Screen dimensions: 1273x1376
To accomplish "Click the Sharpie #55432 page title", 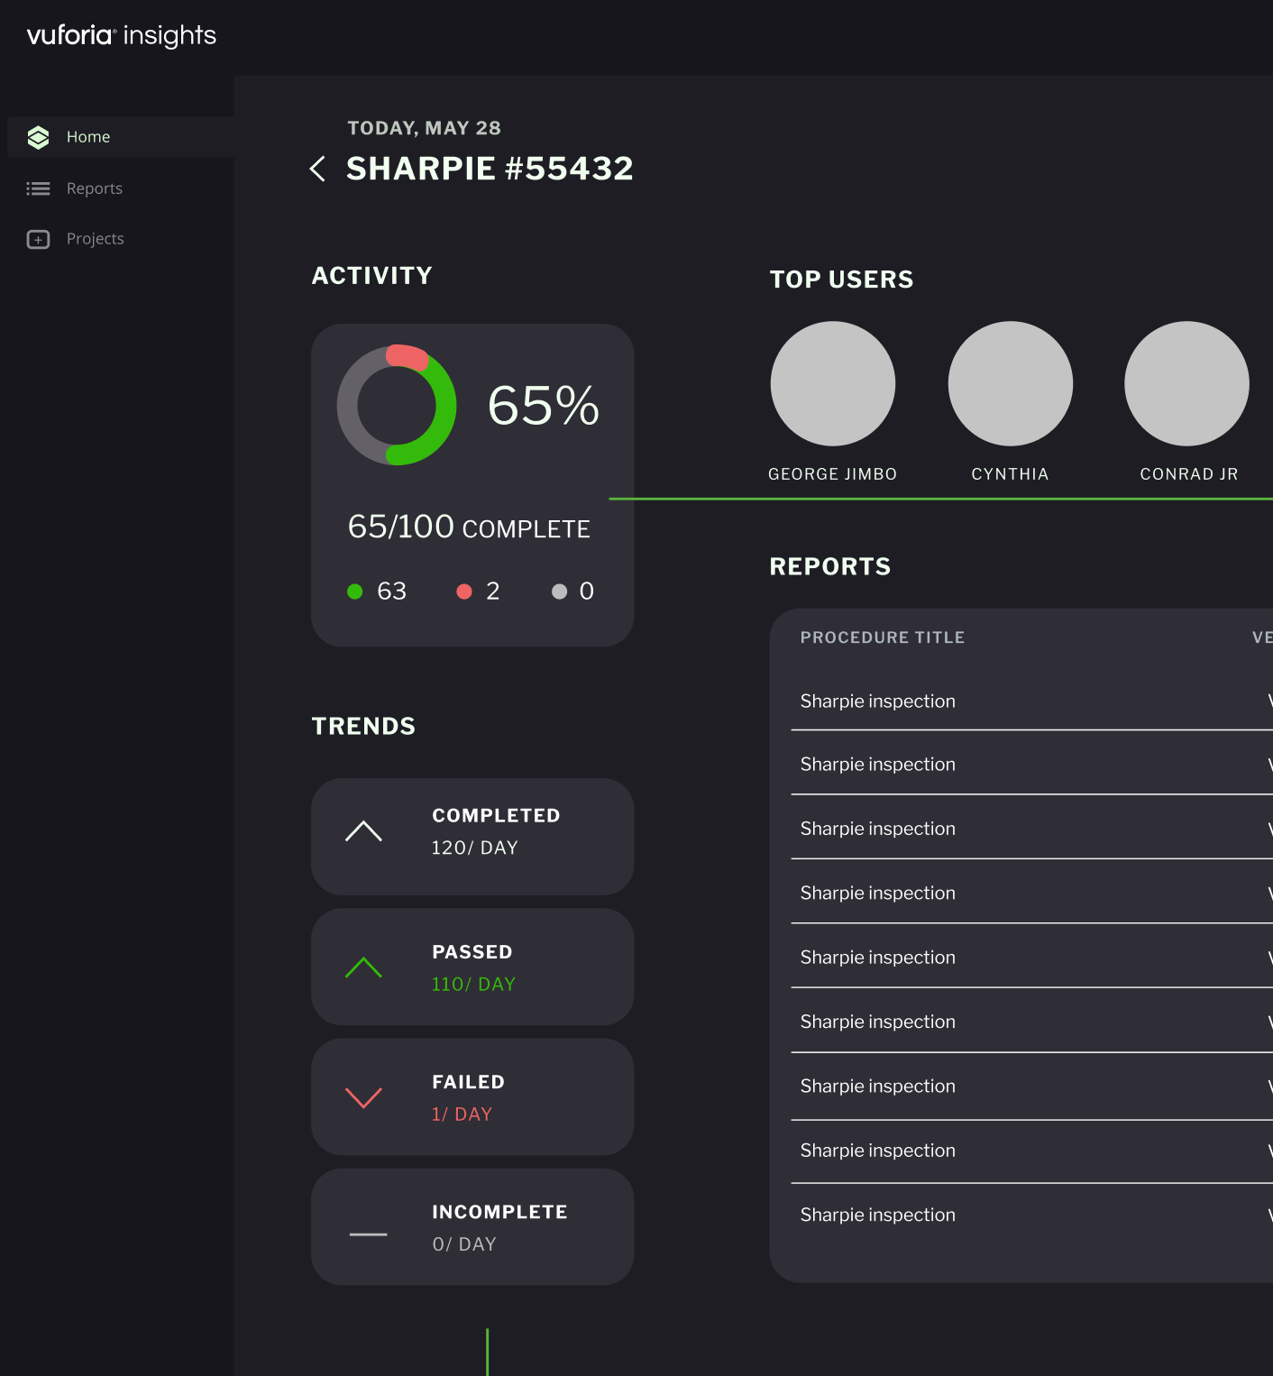I will tap(490, 169).
